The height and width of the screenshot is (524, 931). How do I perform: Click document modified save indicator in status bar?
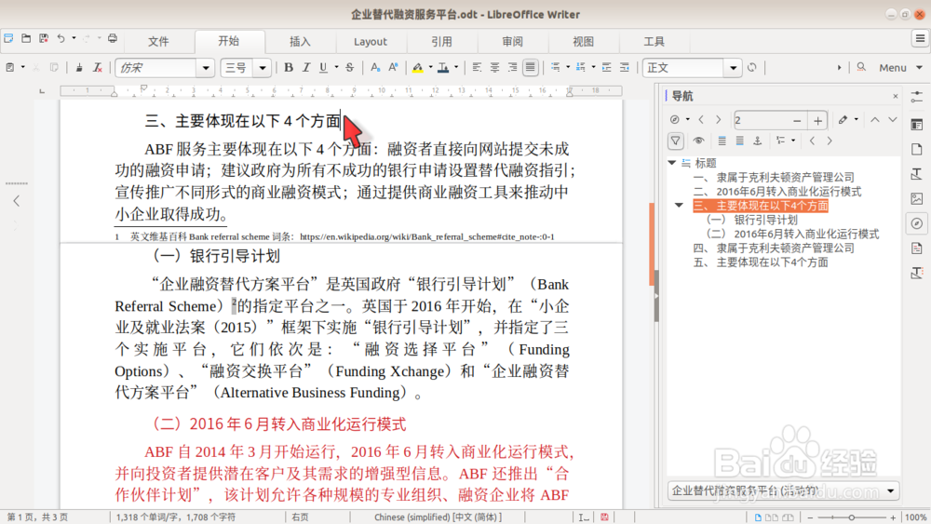pyautogui.click(x=604, y=517)
